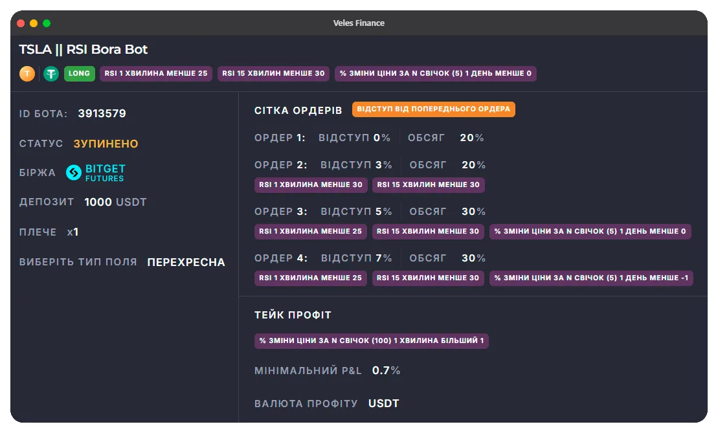Click Order 4 tag ending 'менше -1'
718x433 pixels.
pyautogui.click(x=591, y=278)
